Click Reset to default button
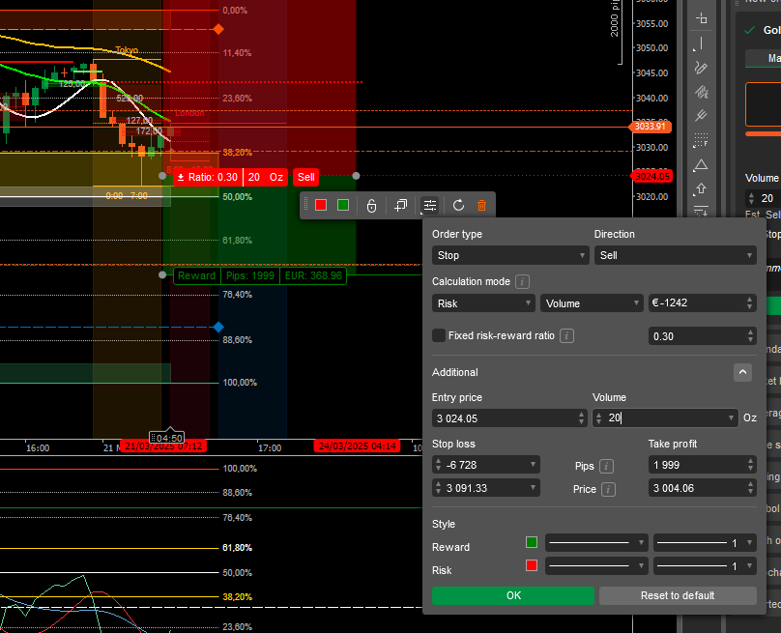781x633 pixels. point(678,595)
